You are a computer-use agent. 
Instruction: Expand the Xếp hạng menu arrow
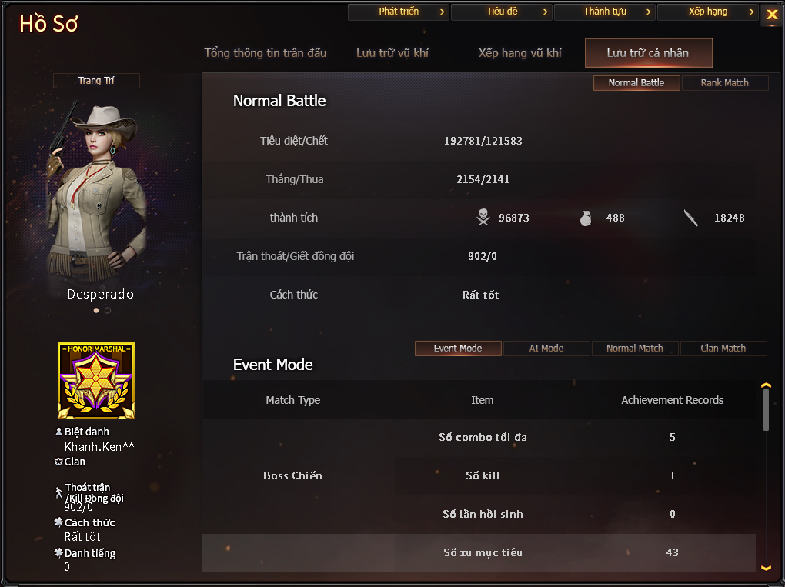tap(751, 12)
